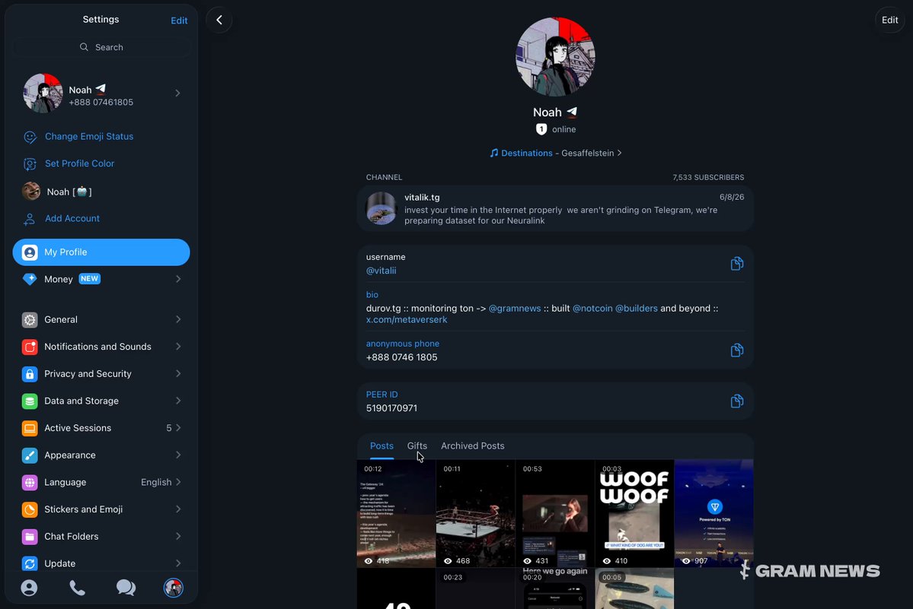Click the back arrow button
The height and width of the screenshot is (609, 913).
tap(219, 20)
